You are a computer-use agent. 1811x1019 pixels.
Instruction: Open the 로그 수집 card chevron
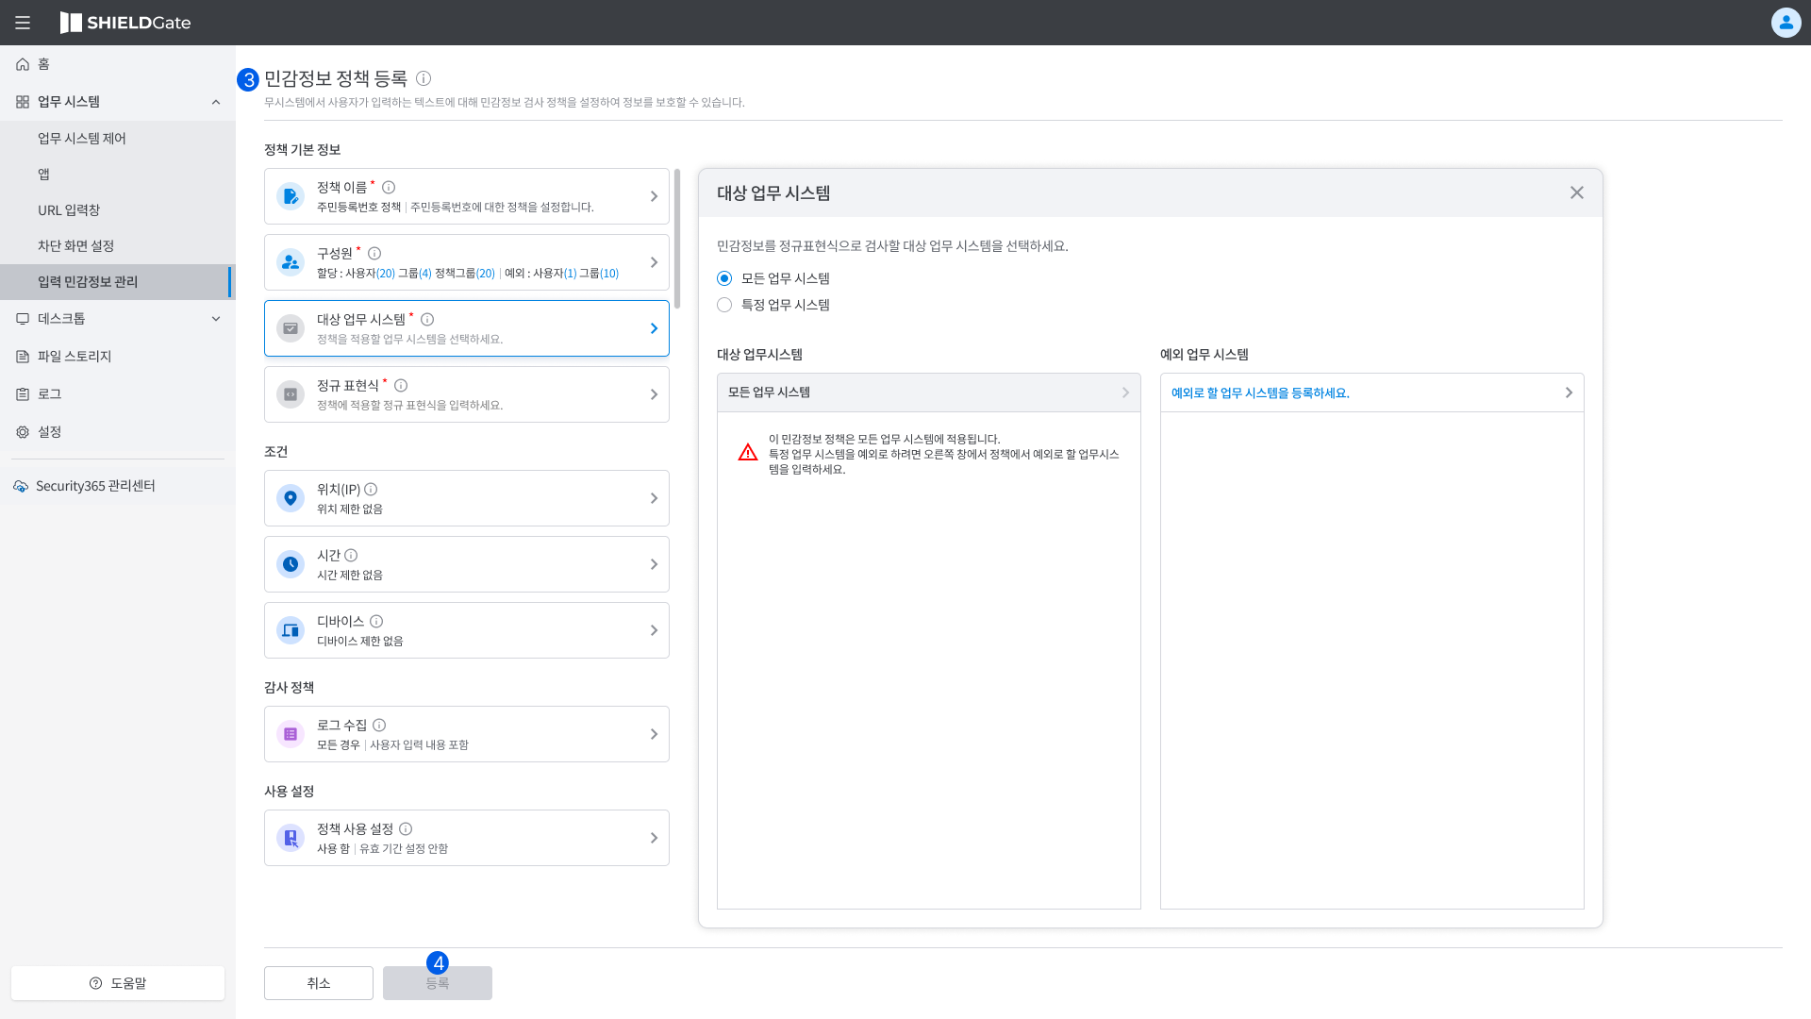click(654, 734)
